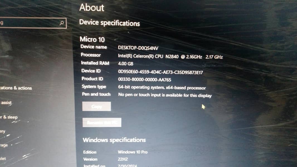
Task: Click the Pen and touch label
Action: 96,94
